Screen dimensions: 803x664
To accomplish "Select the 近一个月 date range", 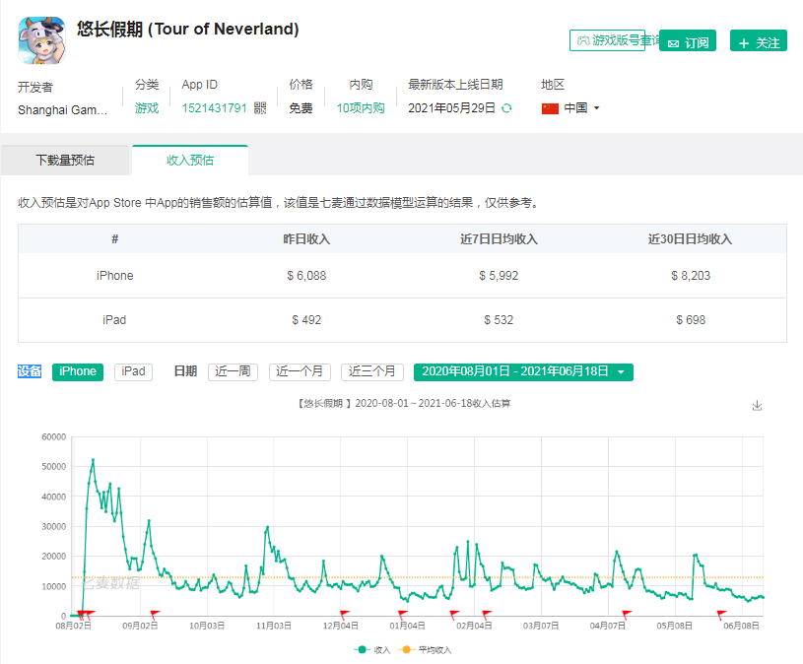I will click(300, 371).
